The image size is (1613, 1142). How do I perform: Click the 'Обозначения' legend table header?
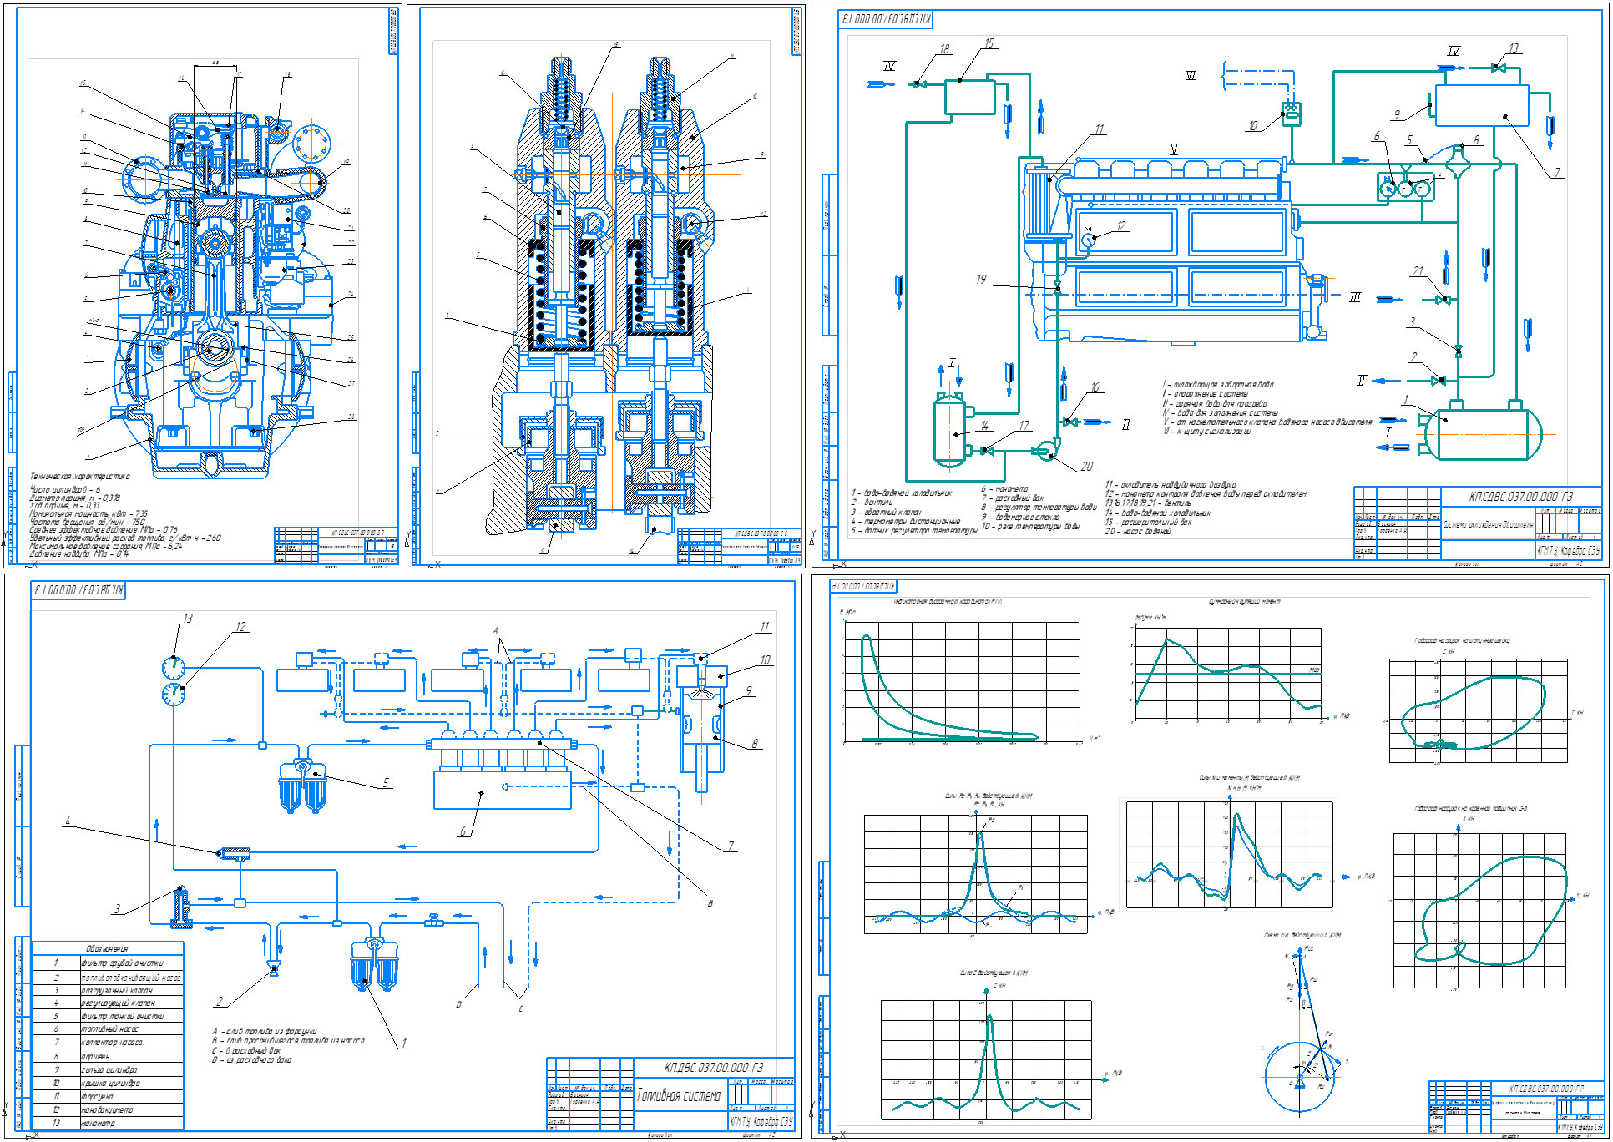(107, 948)
